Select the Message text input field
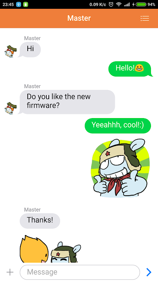158x282 pixels. [80, 272]
